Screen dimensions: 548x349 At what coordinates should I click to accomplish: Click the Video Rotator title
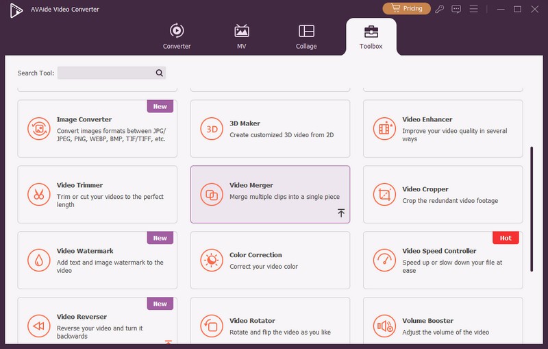252,320
